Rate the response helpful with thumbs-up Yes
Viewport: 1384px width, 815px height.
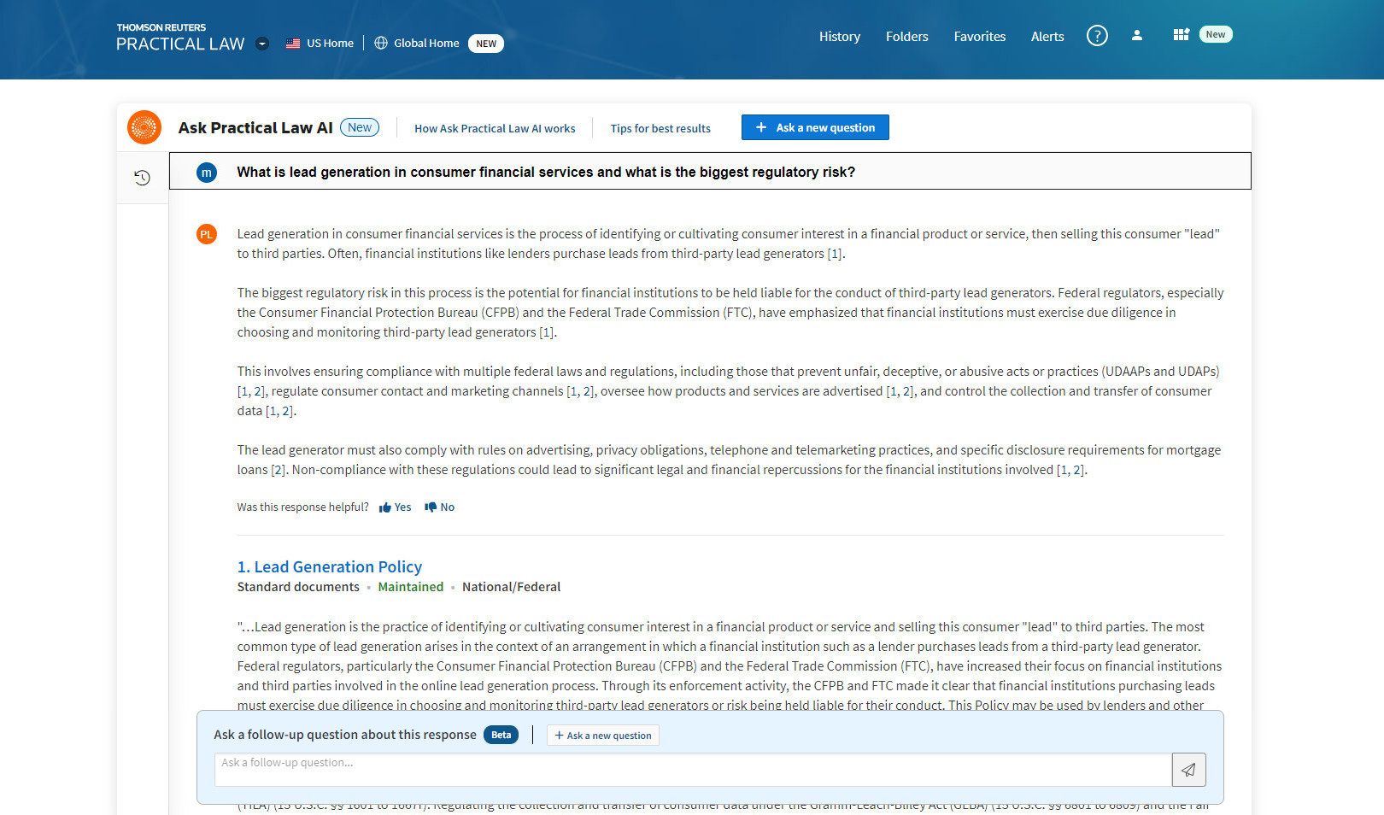pyautogui.click(x=396, y=507)
